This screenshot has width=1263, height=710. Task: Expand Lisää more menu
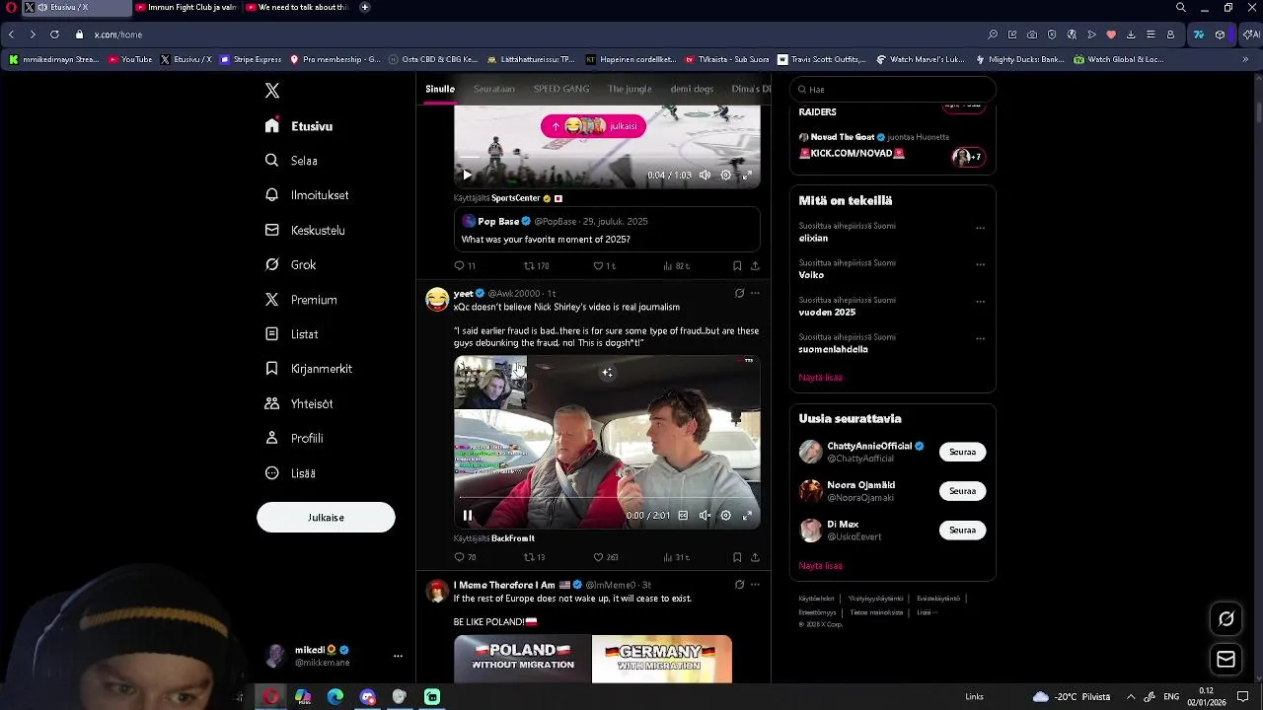click(291, 473)
